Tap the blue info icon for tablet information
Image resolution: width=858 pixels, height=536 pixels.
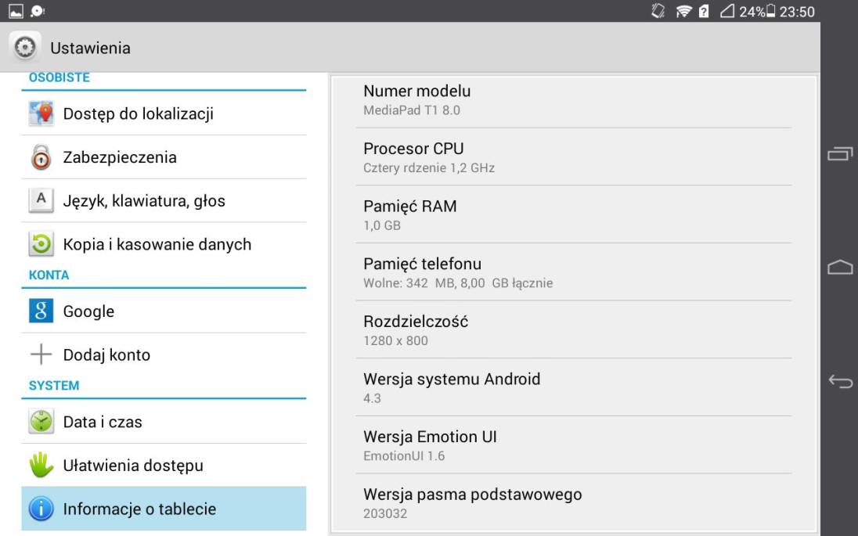41,509
